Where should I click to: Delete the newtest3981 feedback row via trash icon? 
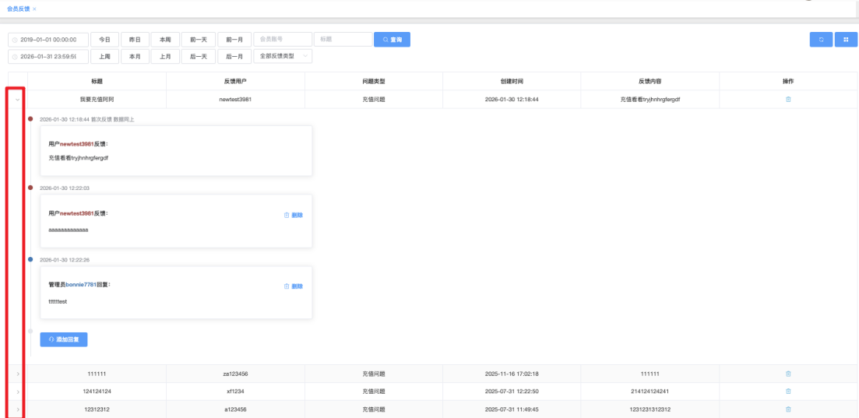pos(788,100)
